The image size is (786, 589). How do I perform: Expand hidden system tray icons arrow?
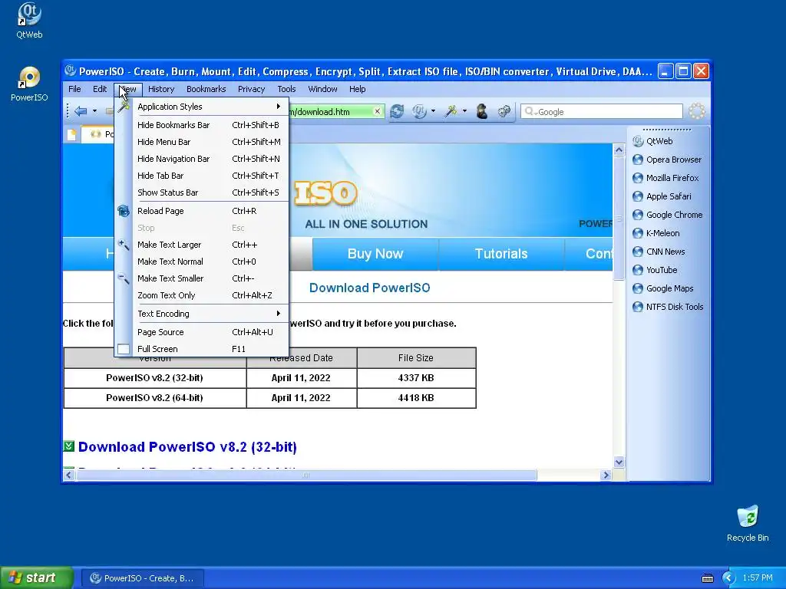click(x=728, y=578)
